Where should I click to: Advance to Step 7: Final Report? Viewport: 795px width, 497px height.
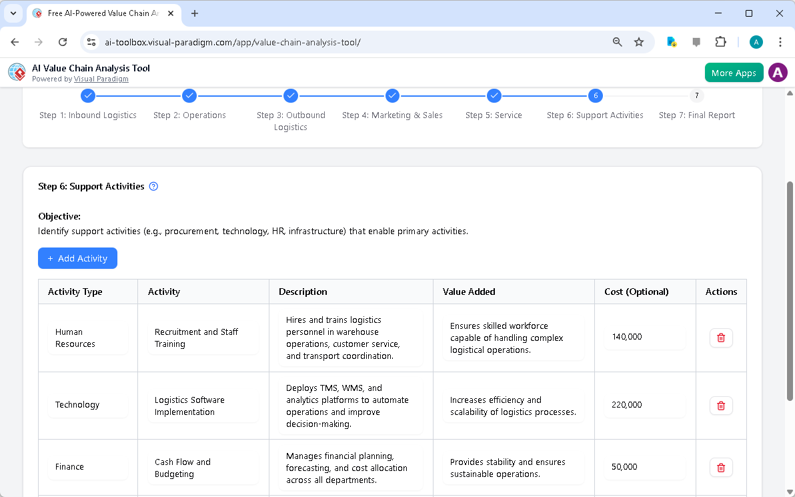pyautogui.click(x=696, y=95)
